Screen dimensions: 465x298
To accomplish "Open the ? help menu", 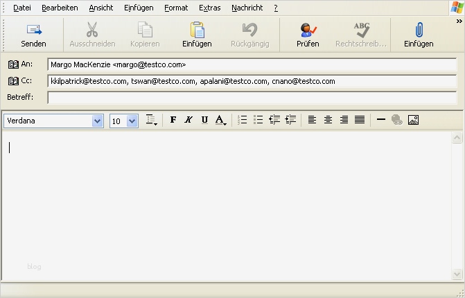I will pos(276,8).
